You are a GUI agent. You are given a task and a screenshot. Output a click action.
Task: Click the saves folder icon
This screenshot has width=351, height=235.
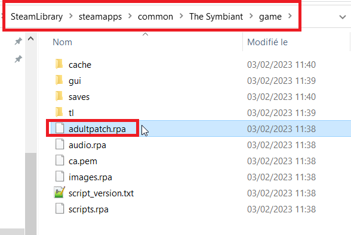coord(59,96)
